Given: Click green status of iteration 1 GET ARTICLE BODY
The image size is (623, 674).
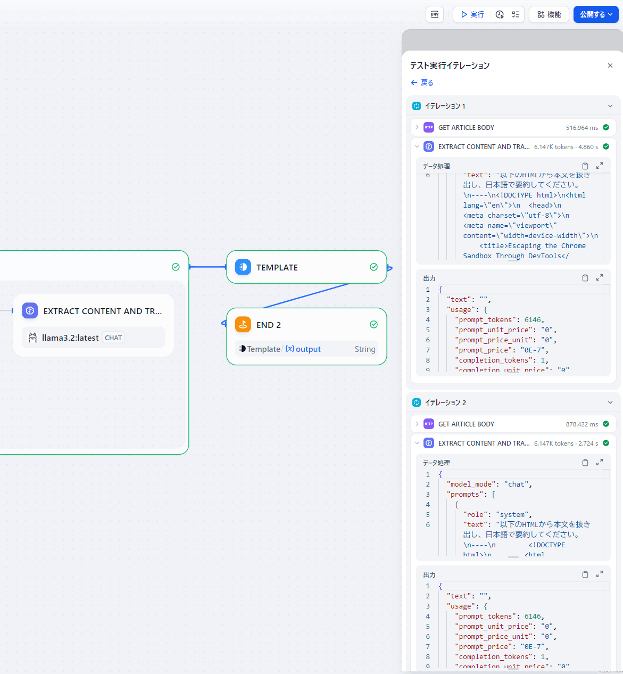Looking at the screenshot, I should [x=606, y=127].
